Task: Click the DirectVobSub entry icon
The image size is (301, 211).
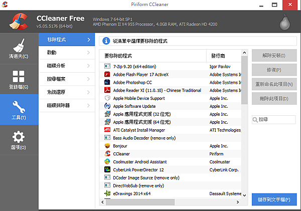Action: [x=107, y=185]
